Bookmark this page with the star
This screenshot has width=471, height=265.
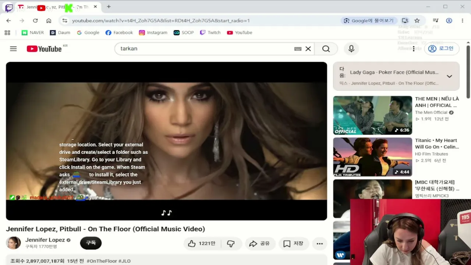pos(417,21)
